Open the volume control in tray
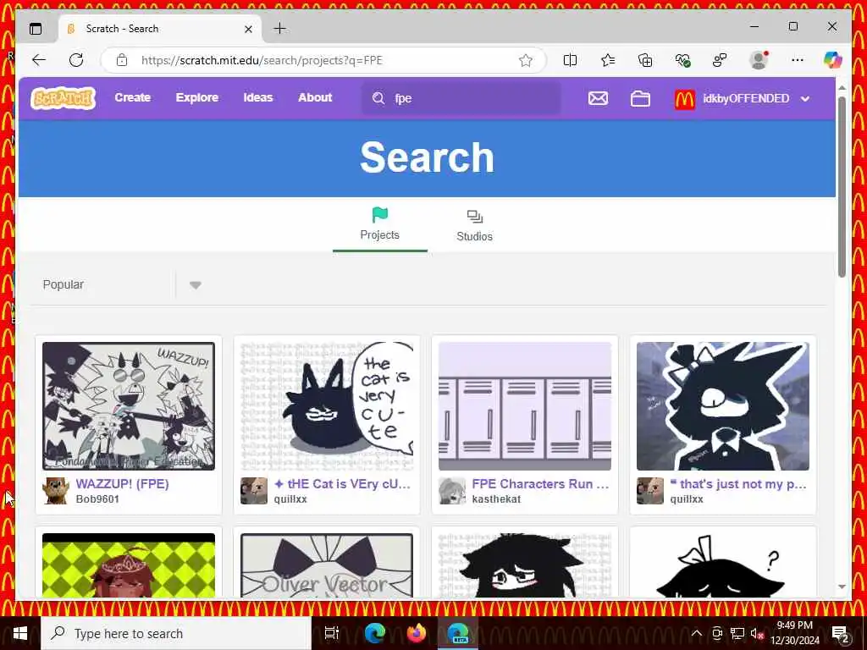Screen dimensions: 867x650 coord(756,633)
